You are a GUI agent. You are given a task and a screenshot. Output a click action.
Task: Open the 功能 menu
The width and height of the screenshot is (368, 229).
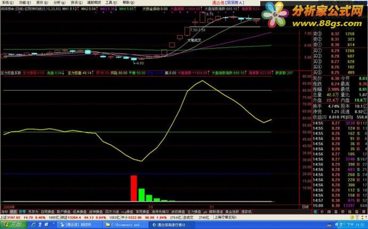(x=25, y=3)
